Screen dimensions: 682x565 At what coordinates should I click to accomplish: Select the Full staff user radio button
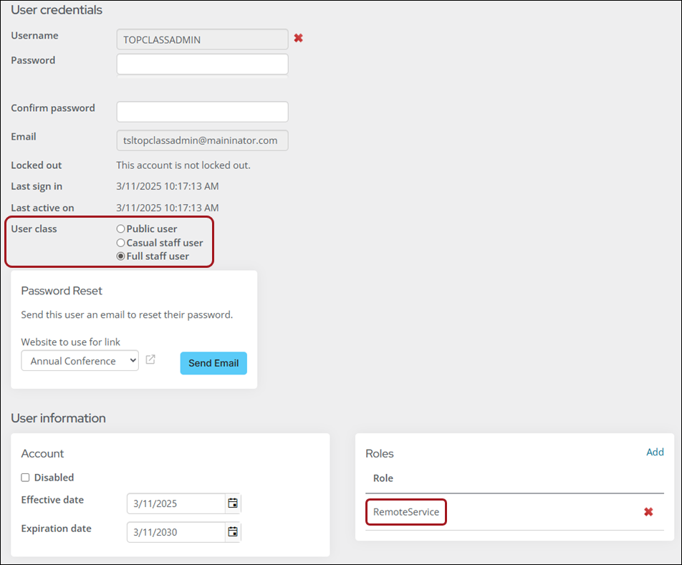coord(120,256)
